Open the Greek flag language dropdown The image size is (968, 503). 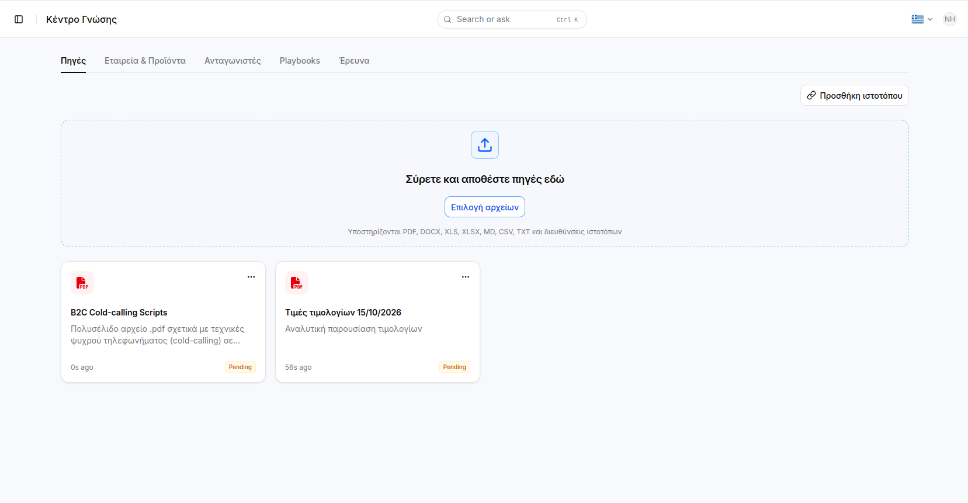[x=922, y=19]
